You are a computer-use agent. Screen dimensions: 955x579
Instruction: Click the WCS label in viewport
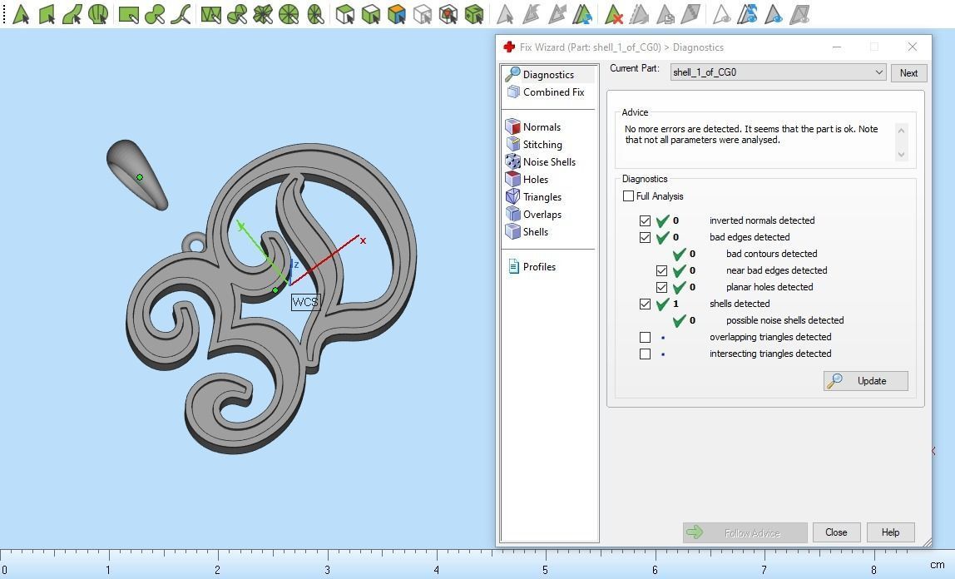[x=305, y=302]
